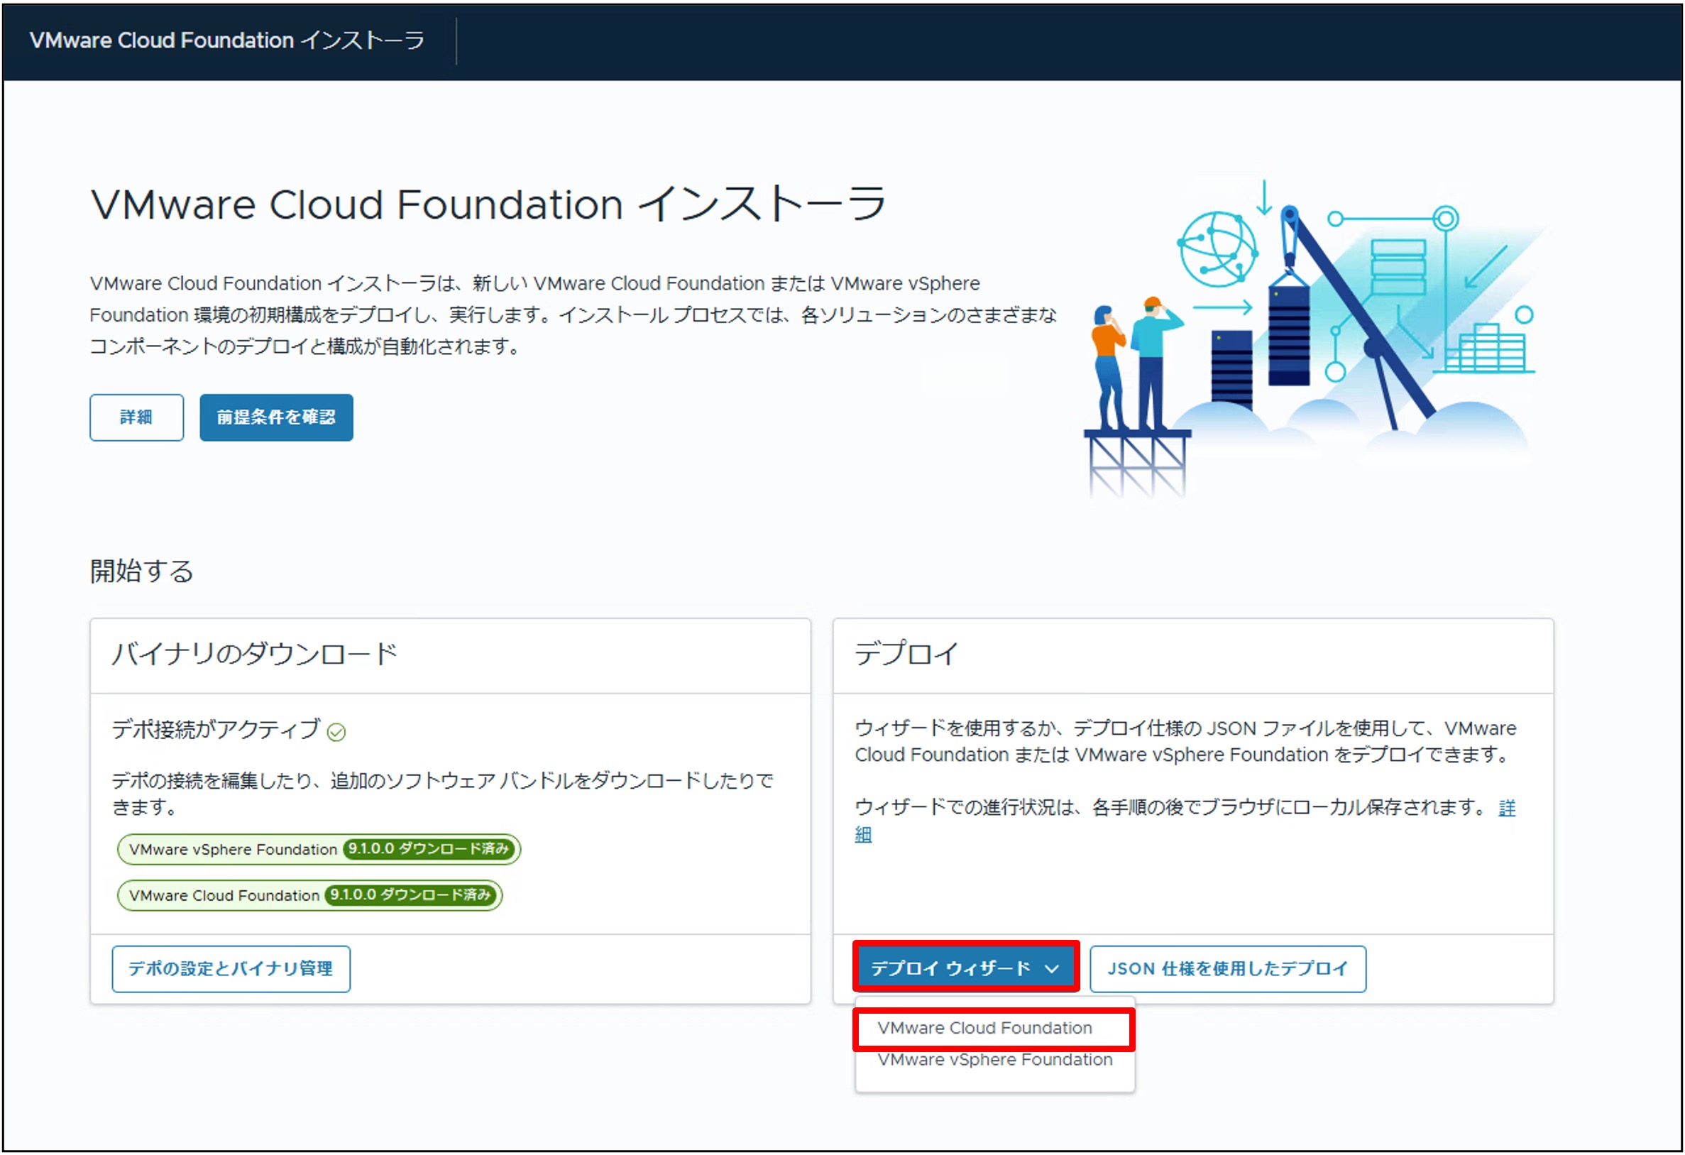This screenshot has width=1685, height=1155.
Task: Click the VMware Cloud Foundation 9.1.0.0 badge
Action: click(x=309, y=896)
